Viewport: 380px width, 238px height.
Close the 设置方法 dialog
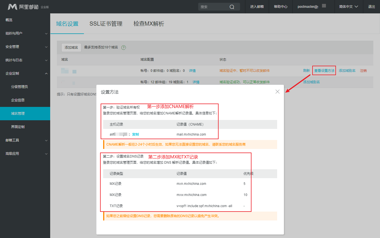tap(277, 92)
